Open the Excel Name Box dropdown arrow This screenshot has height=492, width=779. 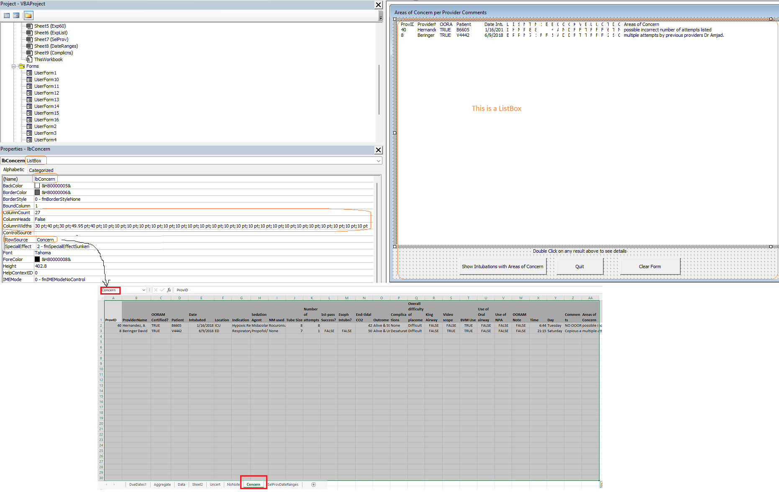tap(143, 290)
